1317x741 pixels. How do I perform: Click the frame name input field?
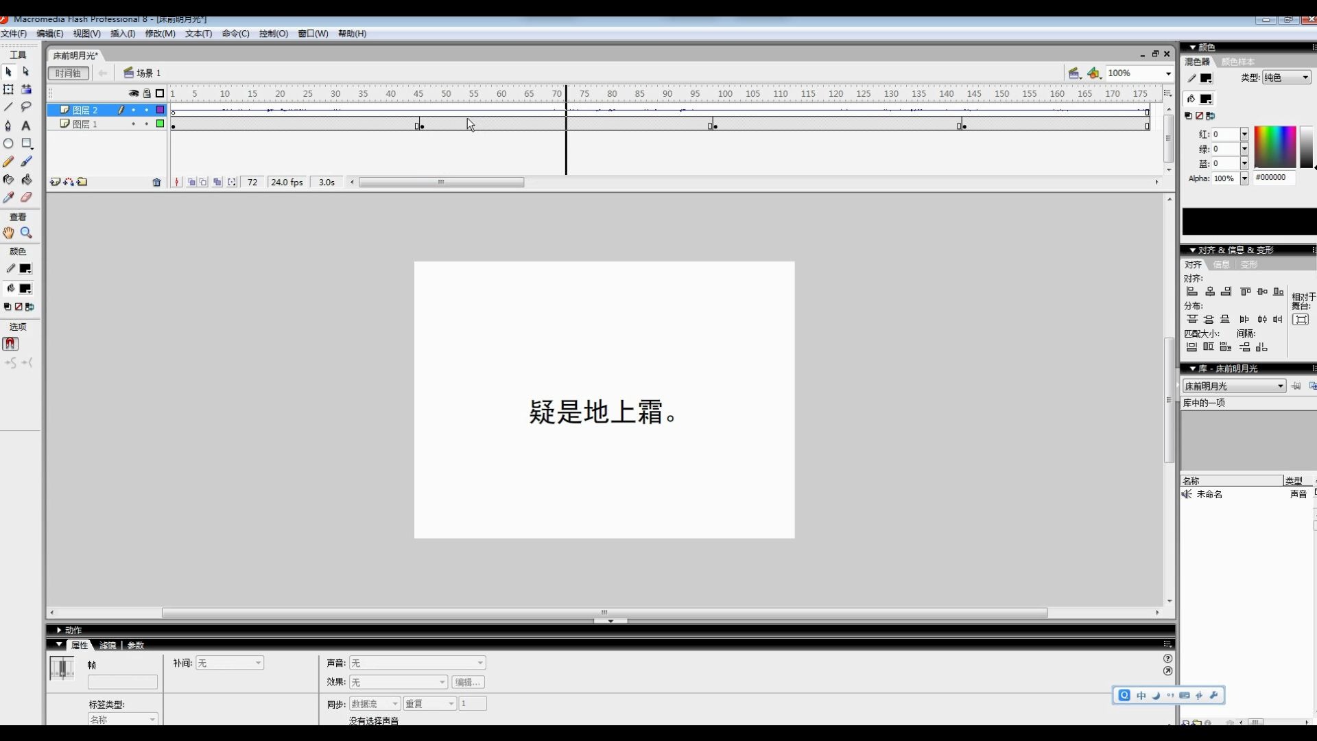click(122, 682)
